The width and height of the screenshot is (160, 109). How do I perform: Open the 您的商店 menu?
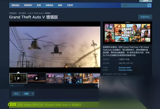(15, 5)
